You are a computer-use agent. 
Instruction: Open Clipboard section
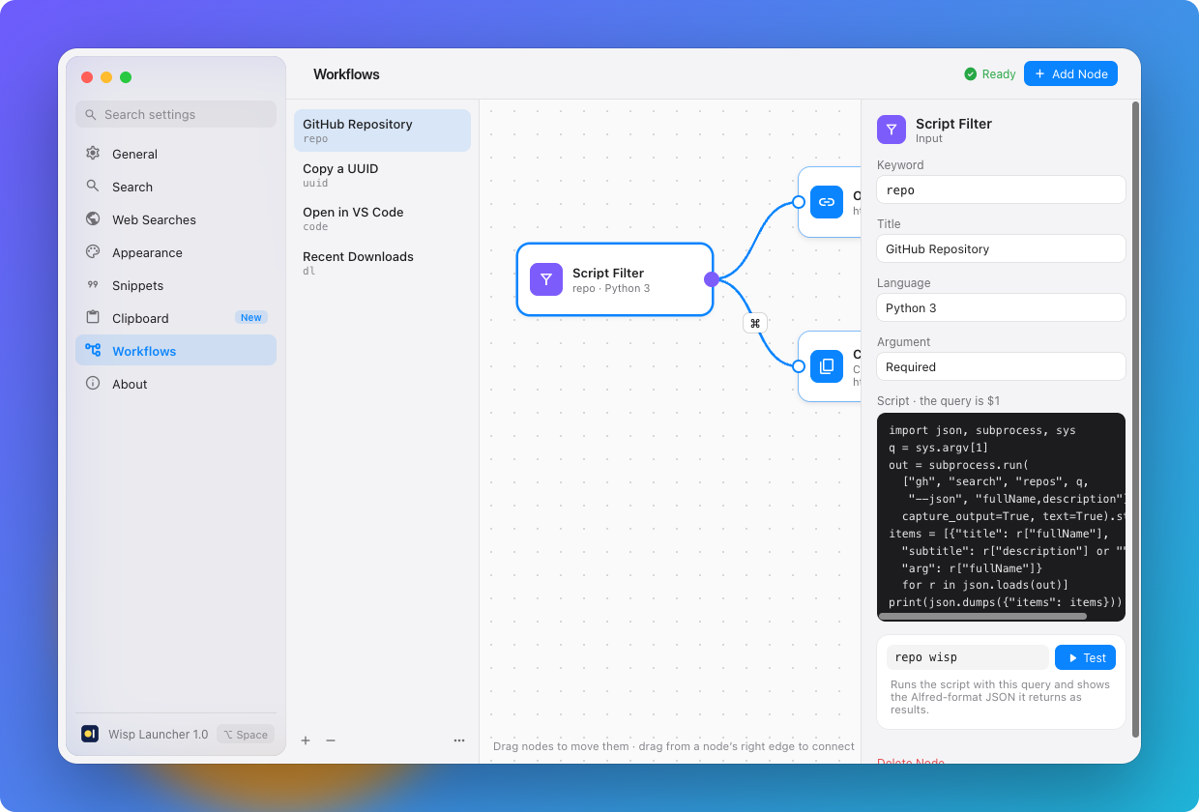pos(176,318)
